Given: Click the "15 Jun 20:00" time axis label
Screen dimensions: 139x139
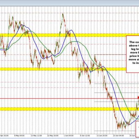Looking at the screenshot, I should coord(102,136).
